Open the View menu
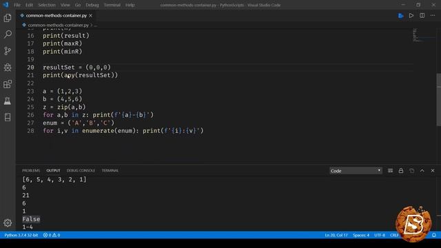Screen dimensions: 441x248 pos(65,5)
